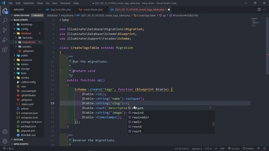The width and height of the screenshot is (269, 151).
Task: Switch to create.blade.php tab
Action: pos(91,10)
